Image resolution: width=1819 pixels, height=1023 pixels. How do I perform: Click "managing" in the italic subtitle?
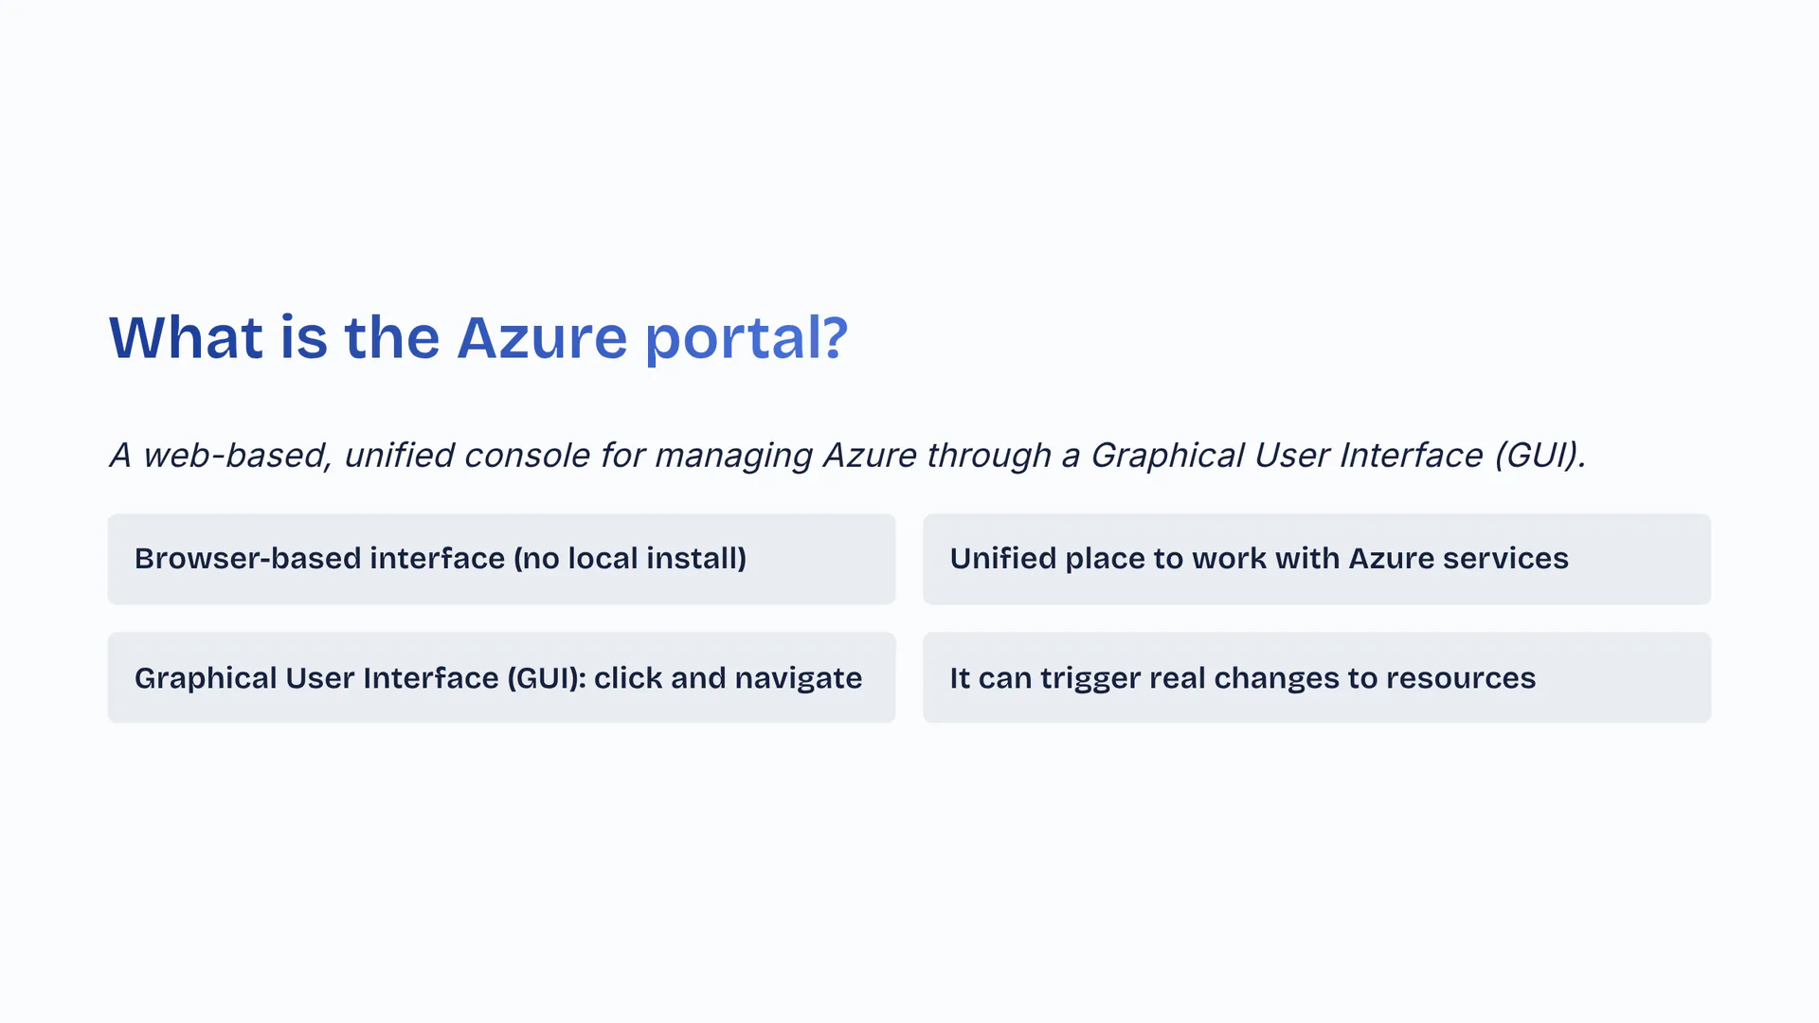[x=733, y=456]
